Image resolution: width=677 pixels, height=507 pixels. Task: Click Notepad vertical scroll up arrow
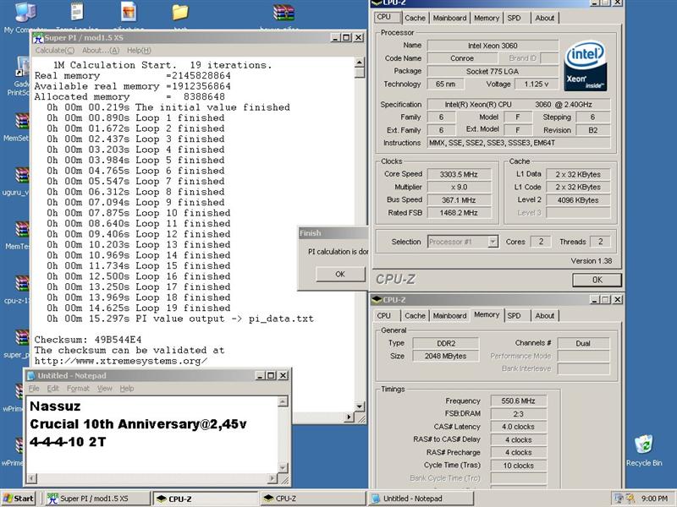click(x=283, y=402)
